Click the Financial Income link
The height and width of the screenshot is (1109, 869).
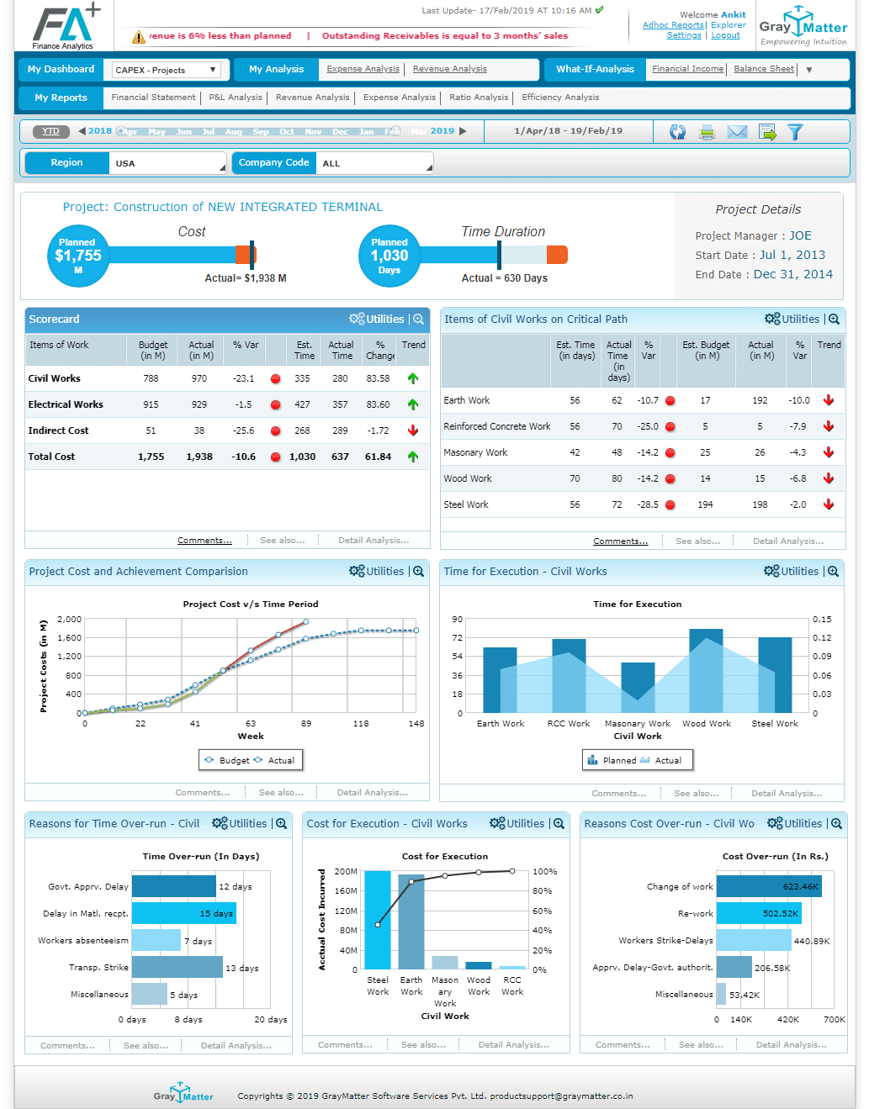pyautogui.click(x=687, y=69)
